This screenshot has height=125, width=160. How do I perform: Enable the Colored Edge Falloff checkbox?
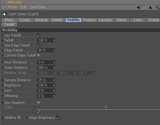pos(38,55)
